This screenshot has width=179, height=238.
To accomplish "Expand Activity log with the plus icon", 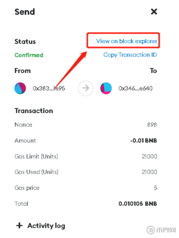I will (19, 226).
